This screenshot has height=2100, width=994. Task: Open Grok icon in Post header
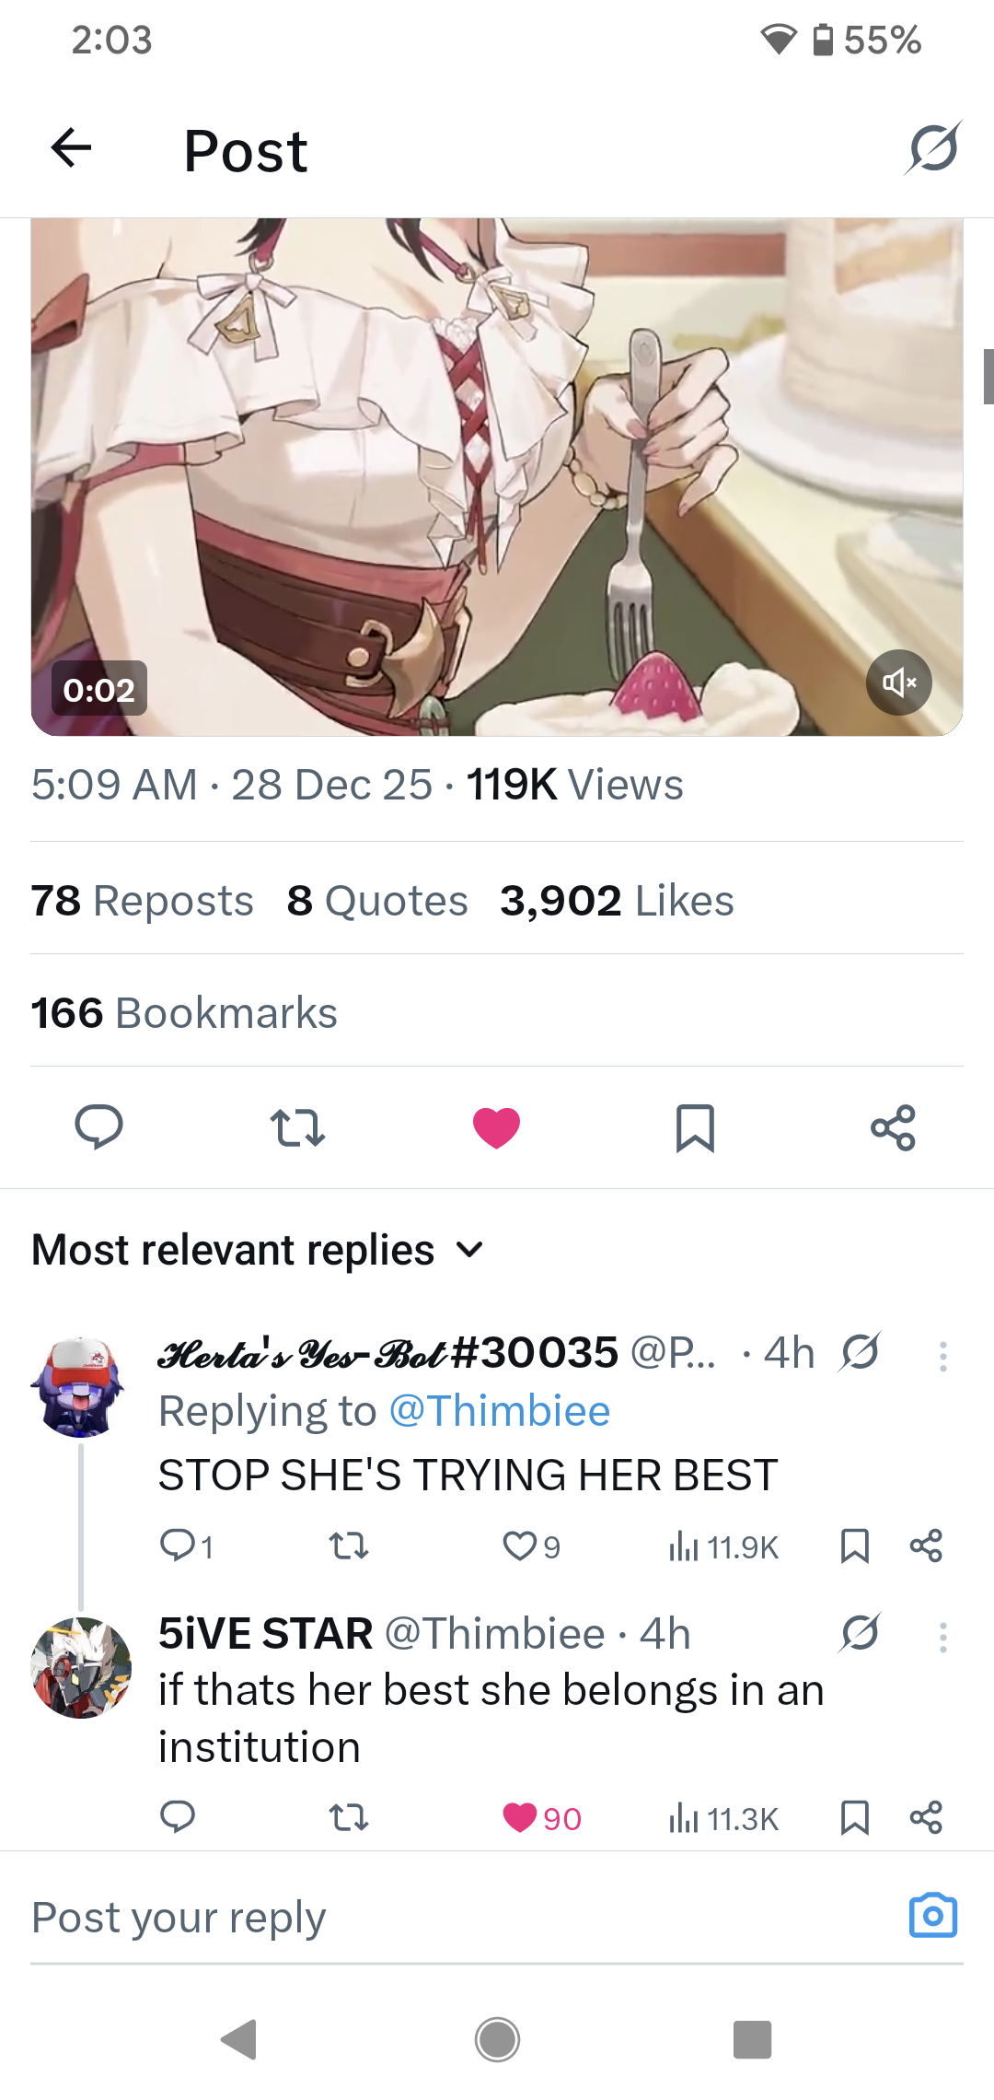coord(932,147)
